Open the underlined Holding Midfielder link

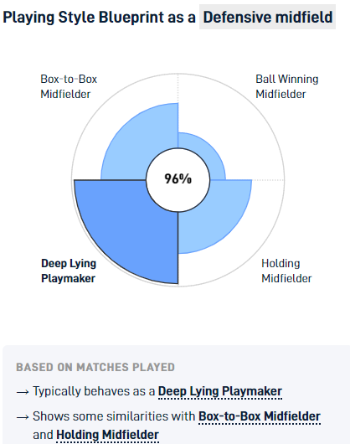tap(107, 435)
